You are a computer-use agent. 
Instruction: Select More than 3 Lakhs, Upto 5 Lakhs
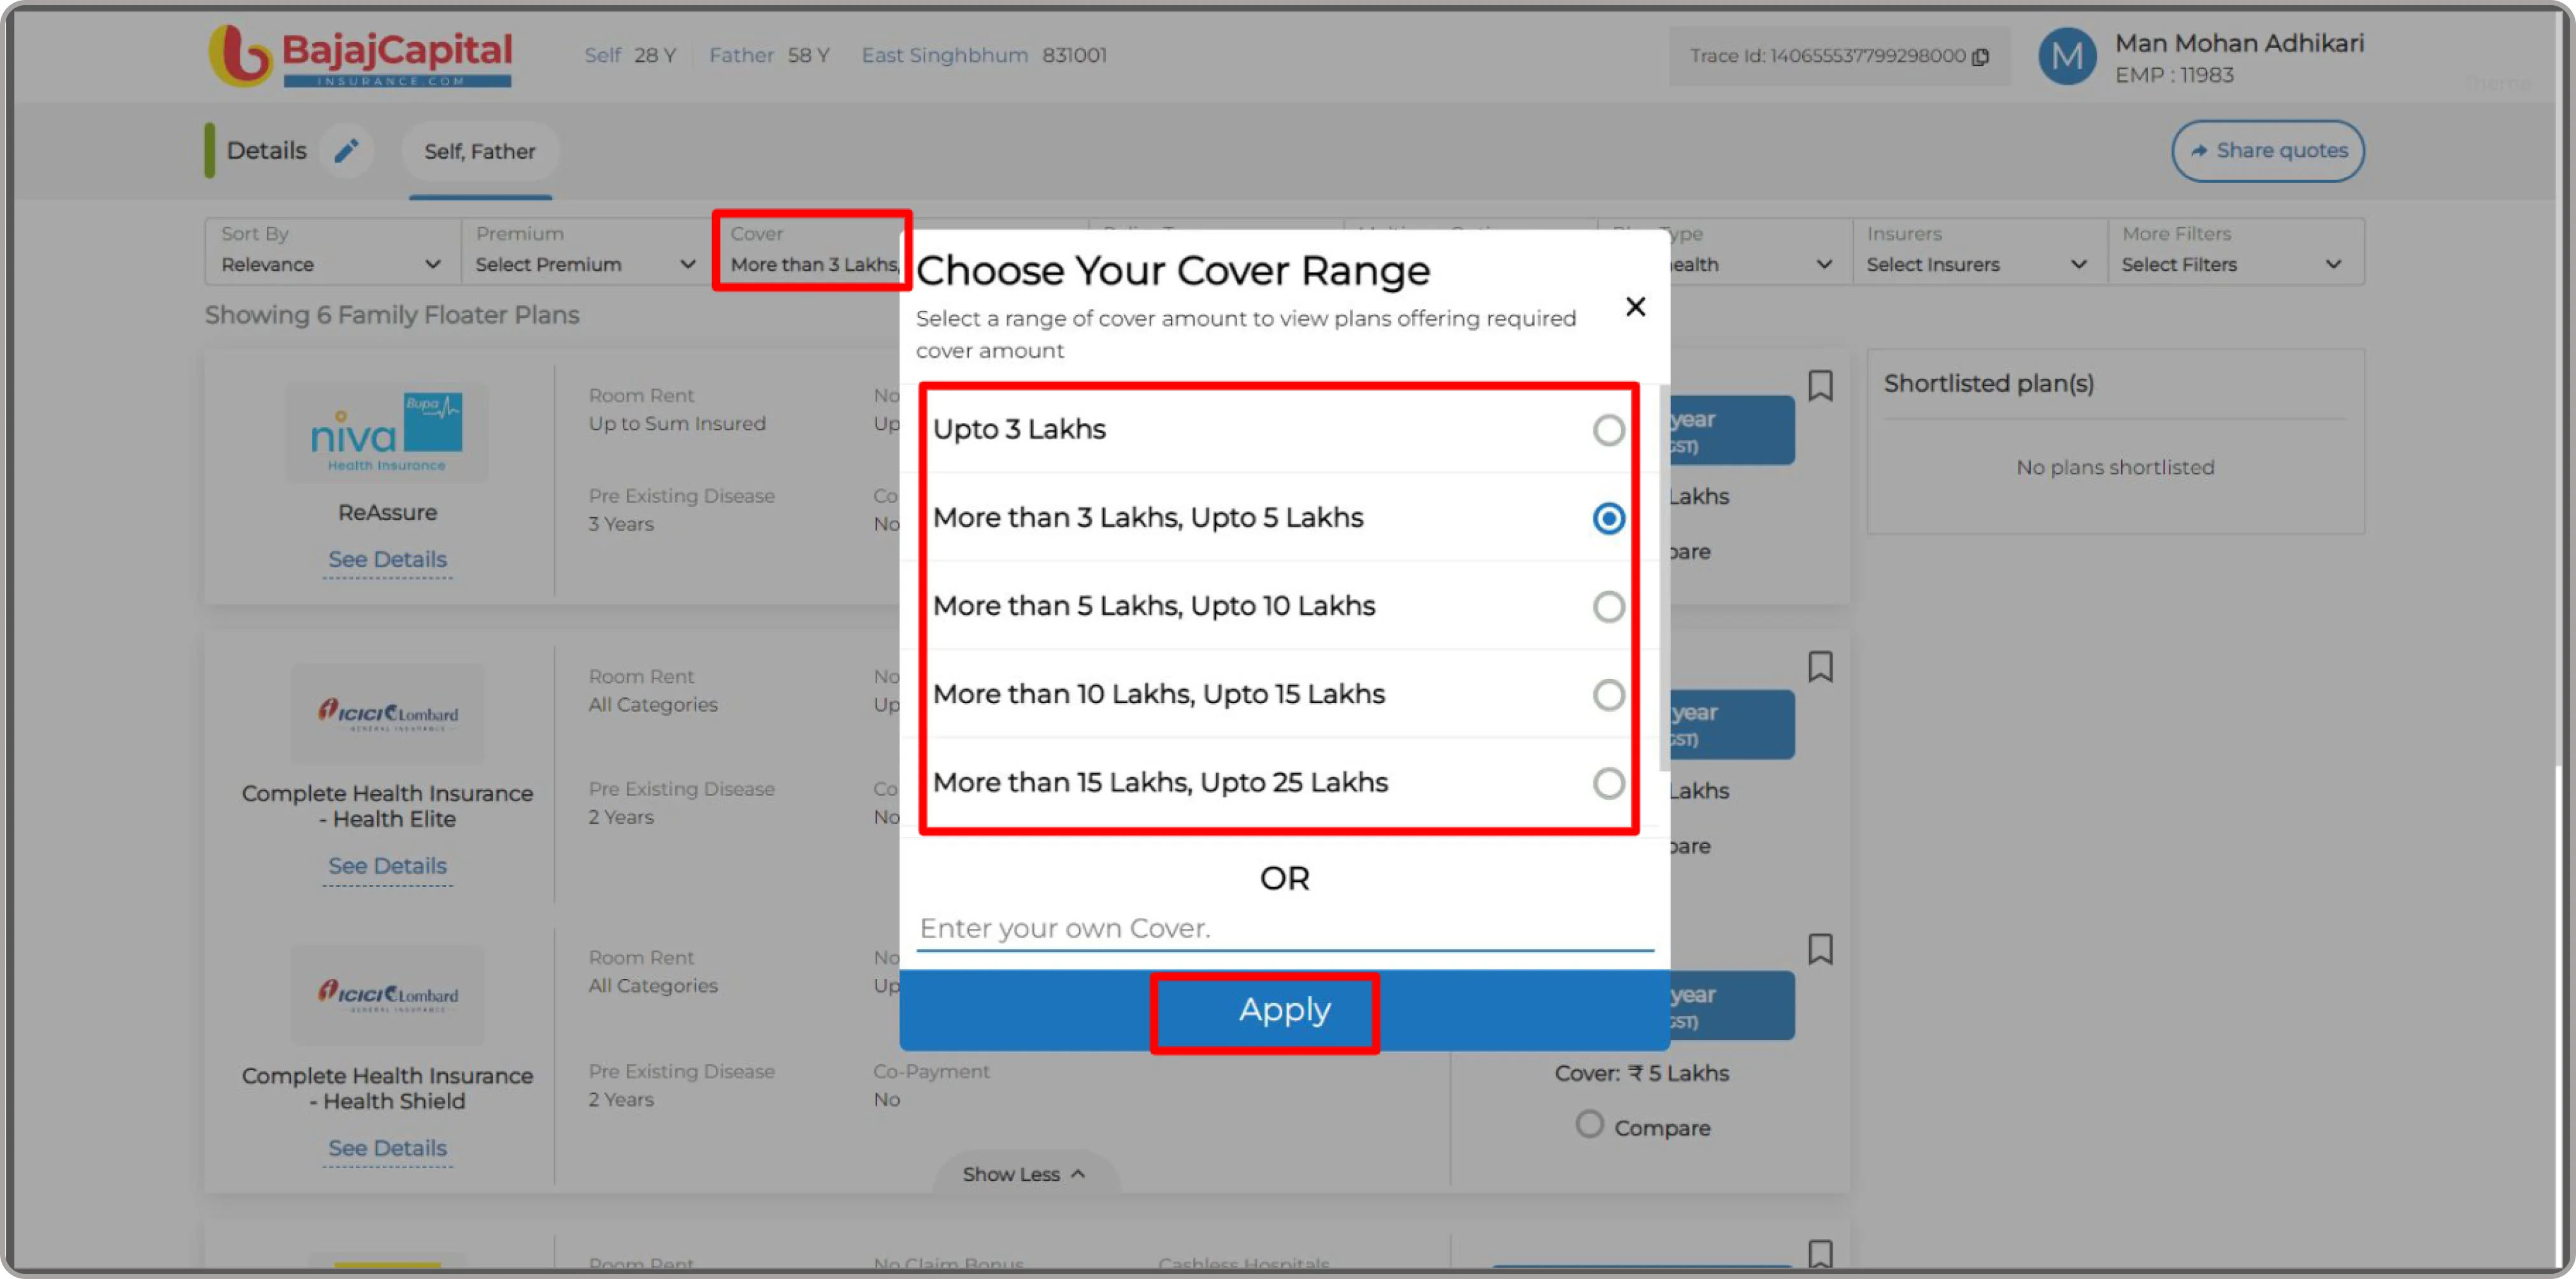[1280, 518]
